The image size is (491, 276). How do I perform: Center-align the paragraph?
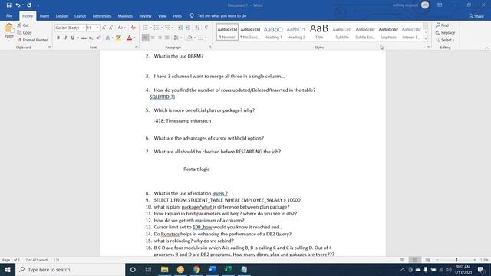click(x=153, y=38)
